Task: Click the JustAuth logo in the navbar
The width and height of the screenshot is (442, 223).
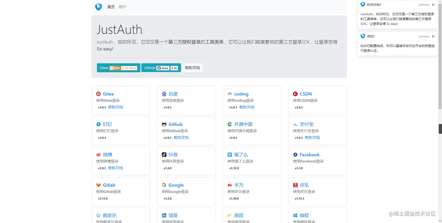Action: click(x=98, y=7)
